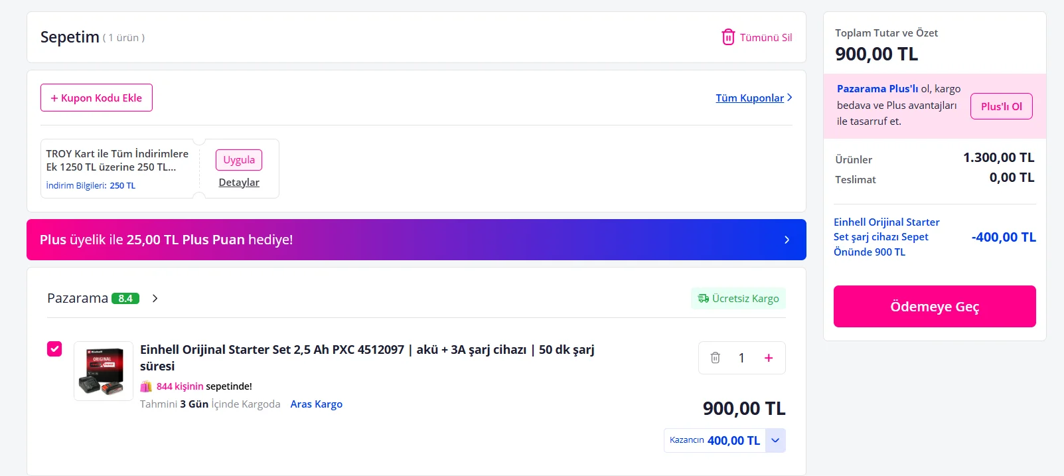
Task: Click the Ücretsiz Kargo badge
Action: click(738, 299)
